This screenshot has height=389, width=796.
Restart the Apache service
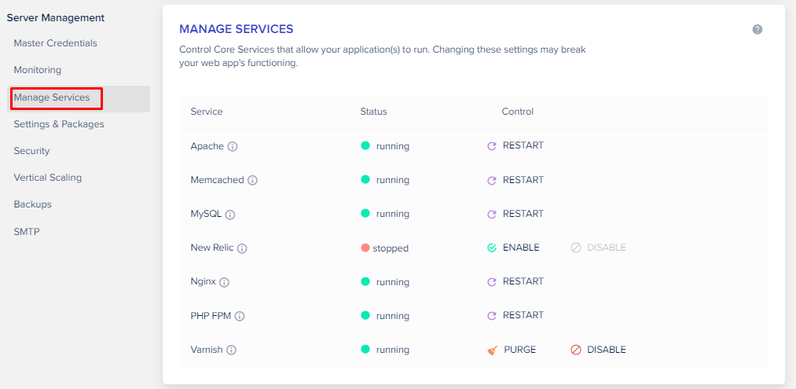click(515, 145)
